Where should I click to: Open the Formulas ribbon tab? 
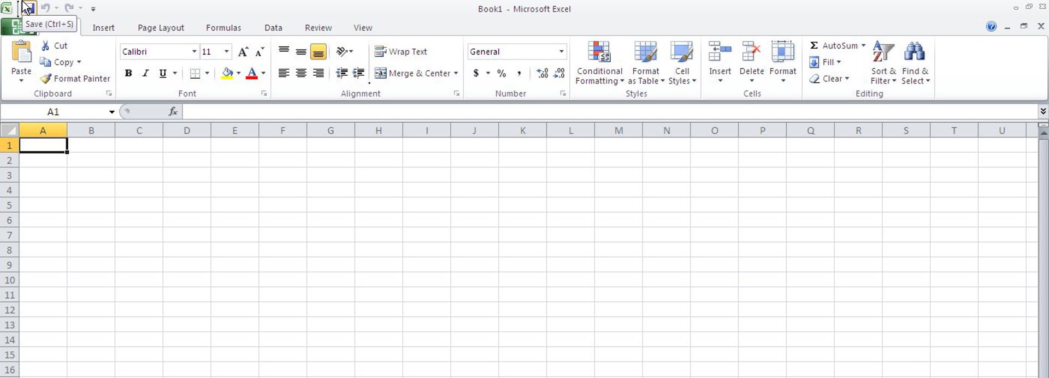coord(223,28)
